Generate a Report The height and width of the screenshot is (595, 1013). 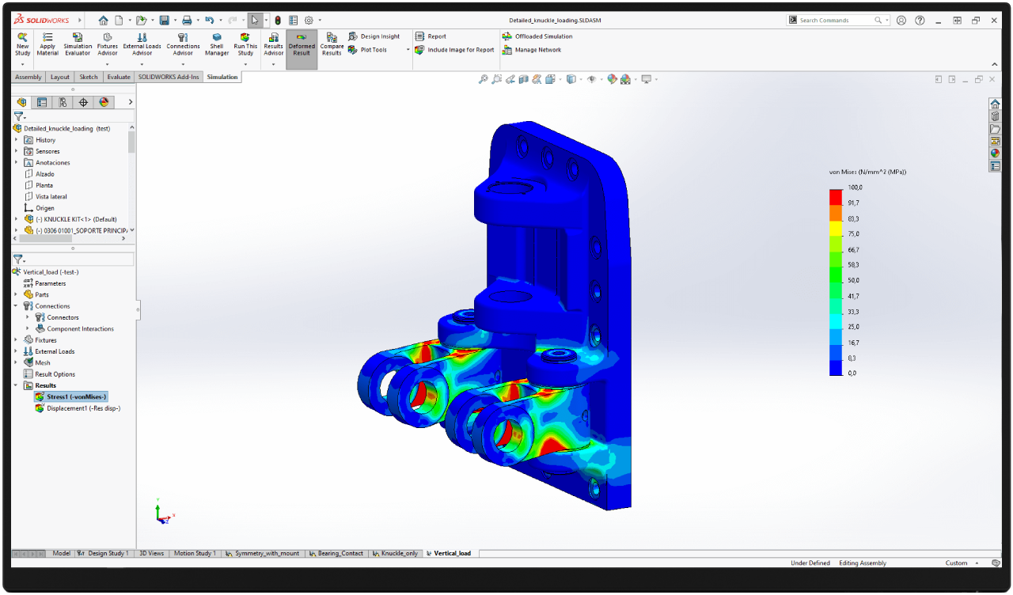click(x=431, y=36)
